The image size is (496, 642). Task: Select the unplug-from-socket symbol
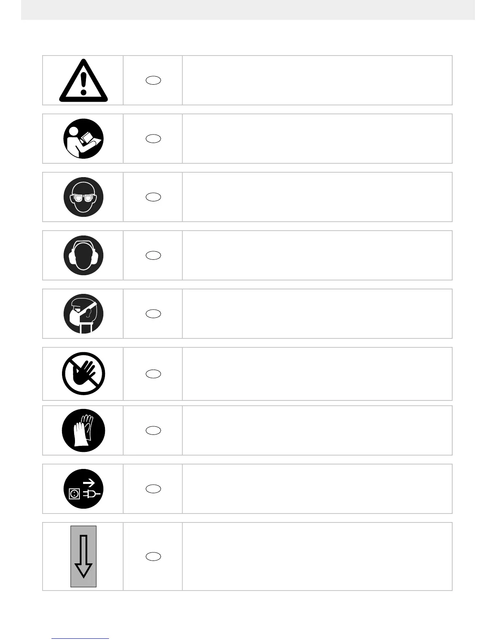tap(83, 489)
